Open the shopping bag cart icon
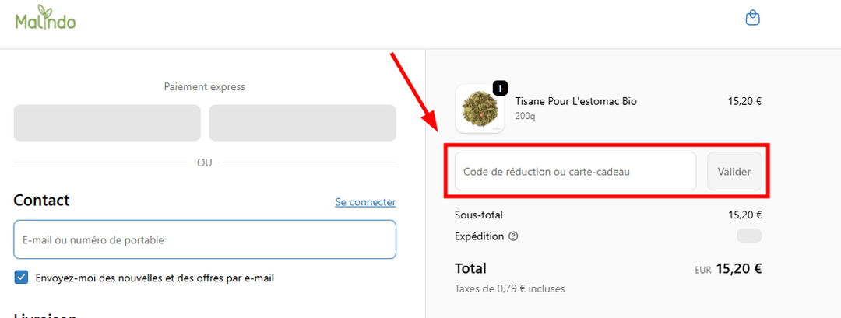This screenshot has height=318, width=841. click(x=752, y=17)
